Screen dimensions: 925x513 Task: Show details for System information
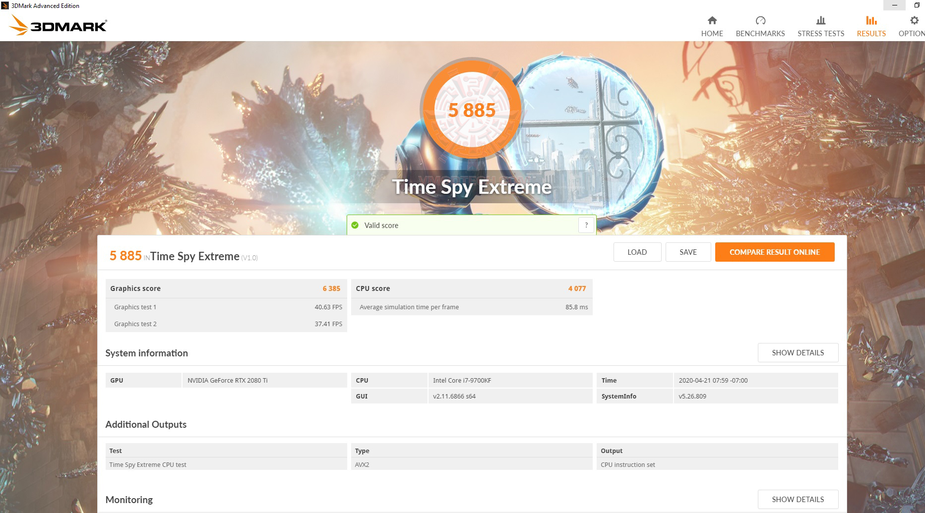798,352
